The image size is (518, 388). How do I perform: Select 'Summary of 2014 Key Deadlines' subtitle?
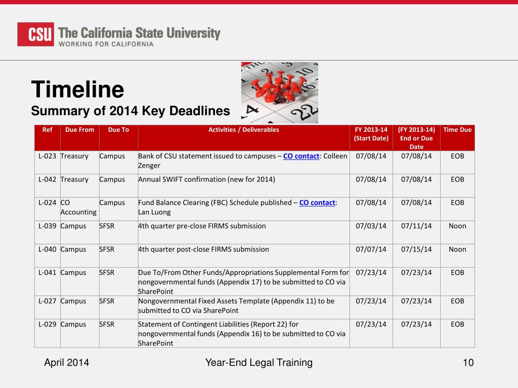(x=131, y=111)
